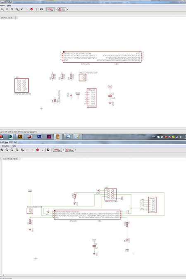Viewport: 186px width, 279px height.
Task: Click EN language indicator in system tray
Action: [154, 137]
